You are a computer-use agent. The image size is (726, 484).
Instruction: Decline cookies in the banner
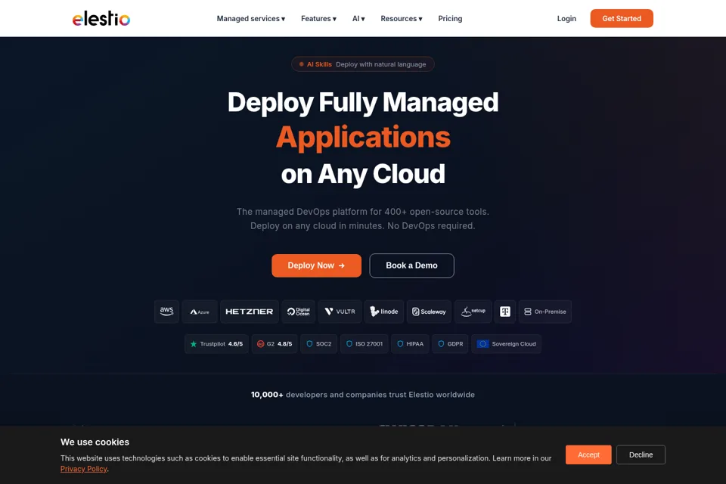coord(641,455)
